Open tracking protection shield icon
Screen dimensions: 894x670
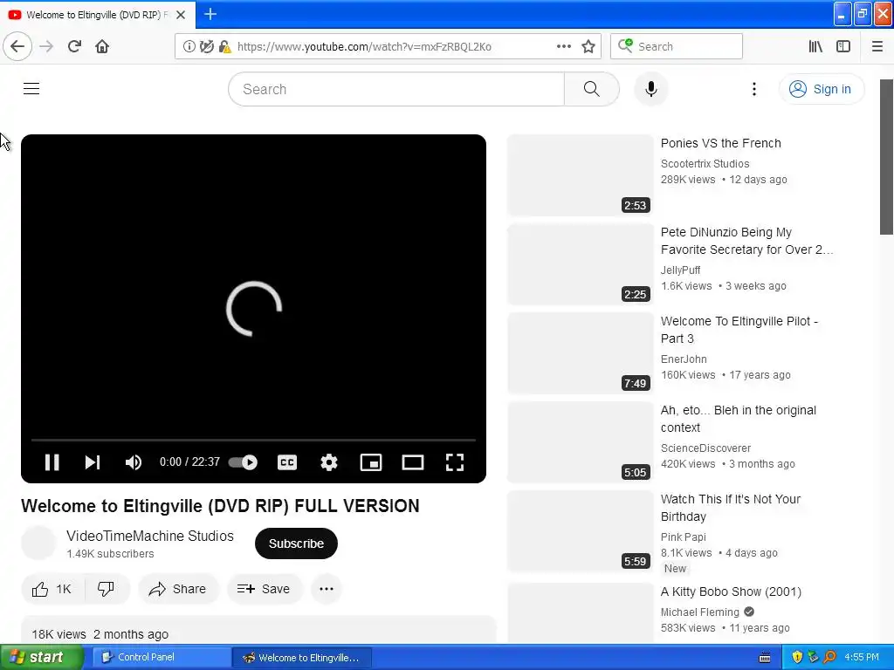(x=207, y=47)
